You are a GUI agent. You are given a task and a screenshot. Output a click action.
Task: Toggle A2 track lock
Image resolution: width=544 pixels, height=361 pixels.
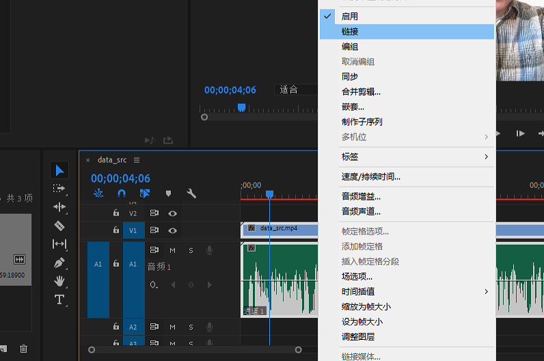point(116,327)
